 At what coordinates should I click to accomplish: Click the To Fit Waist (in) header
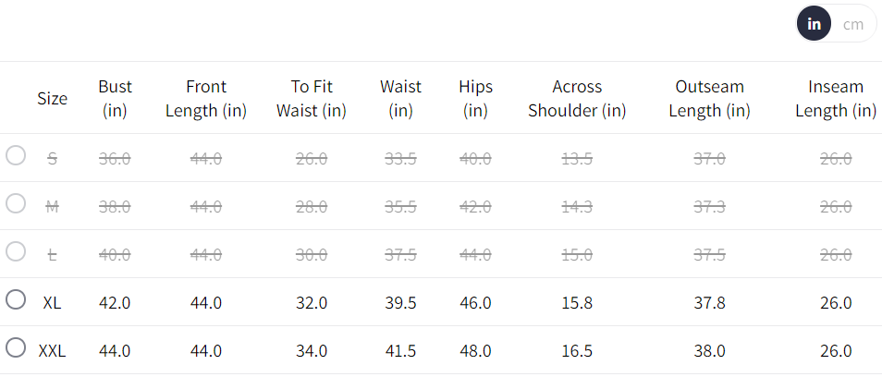click(312, 98)
